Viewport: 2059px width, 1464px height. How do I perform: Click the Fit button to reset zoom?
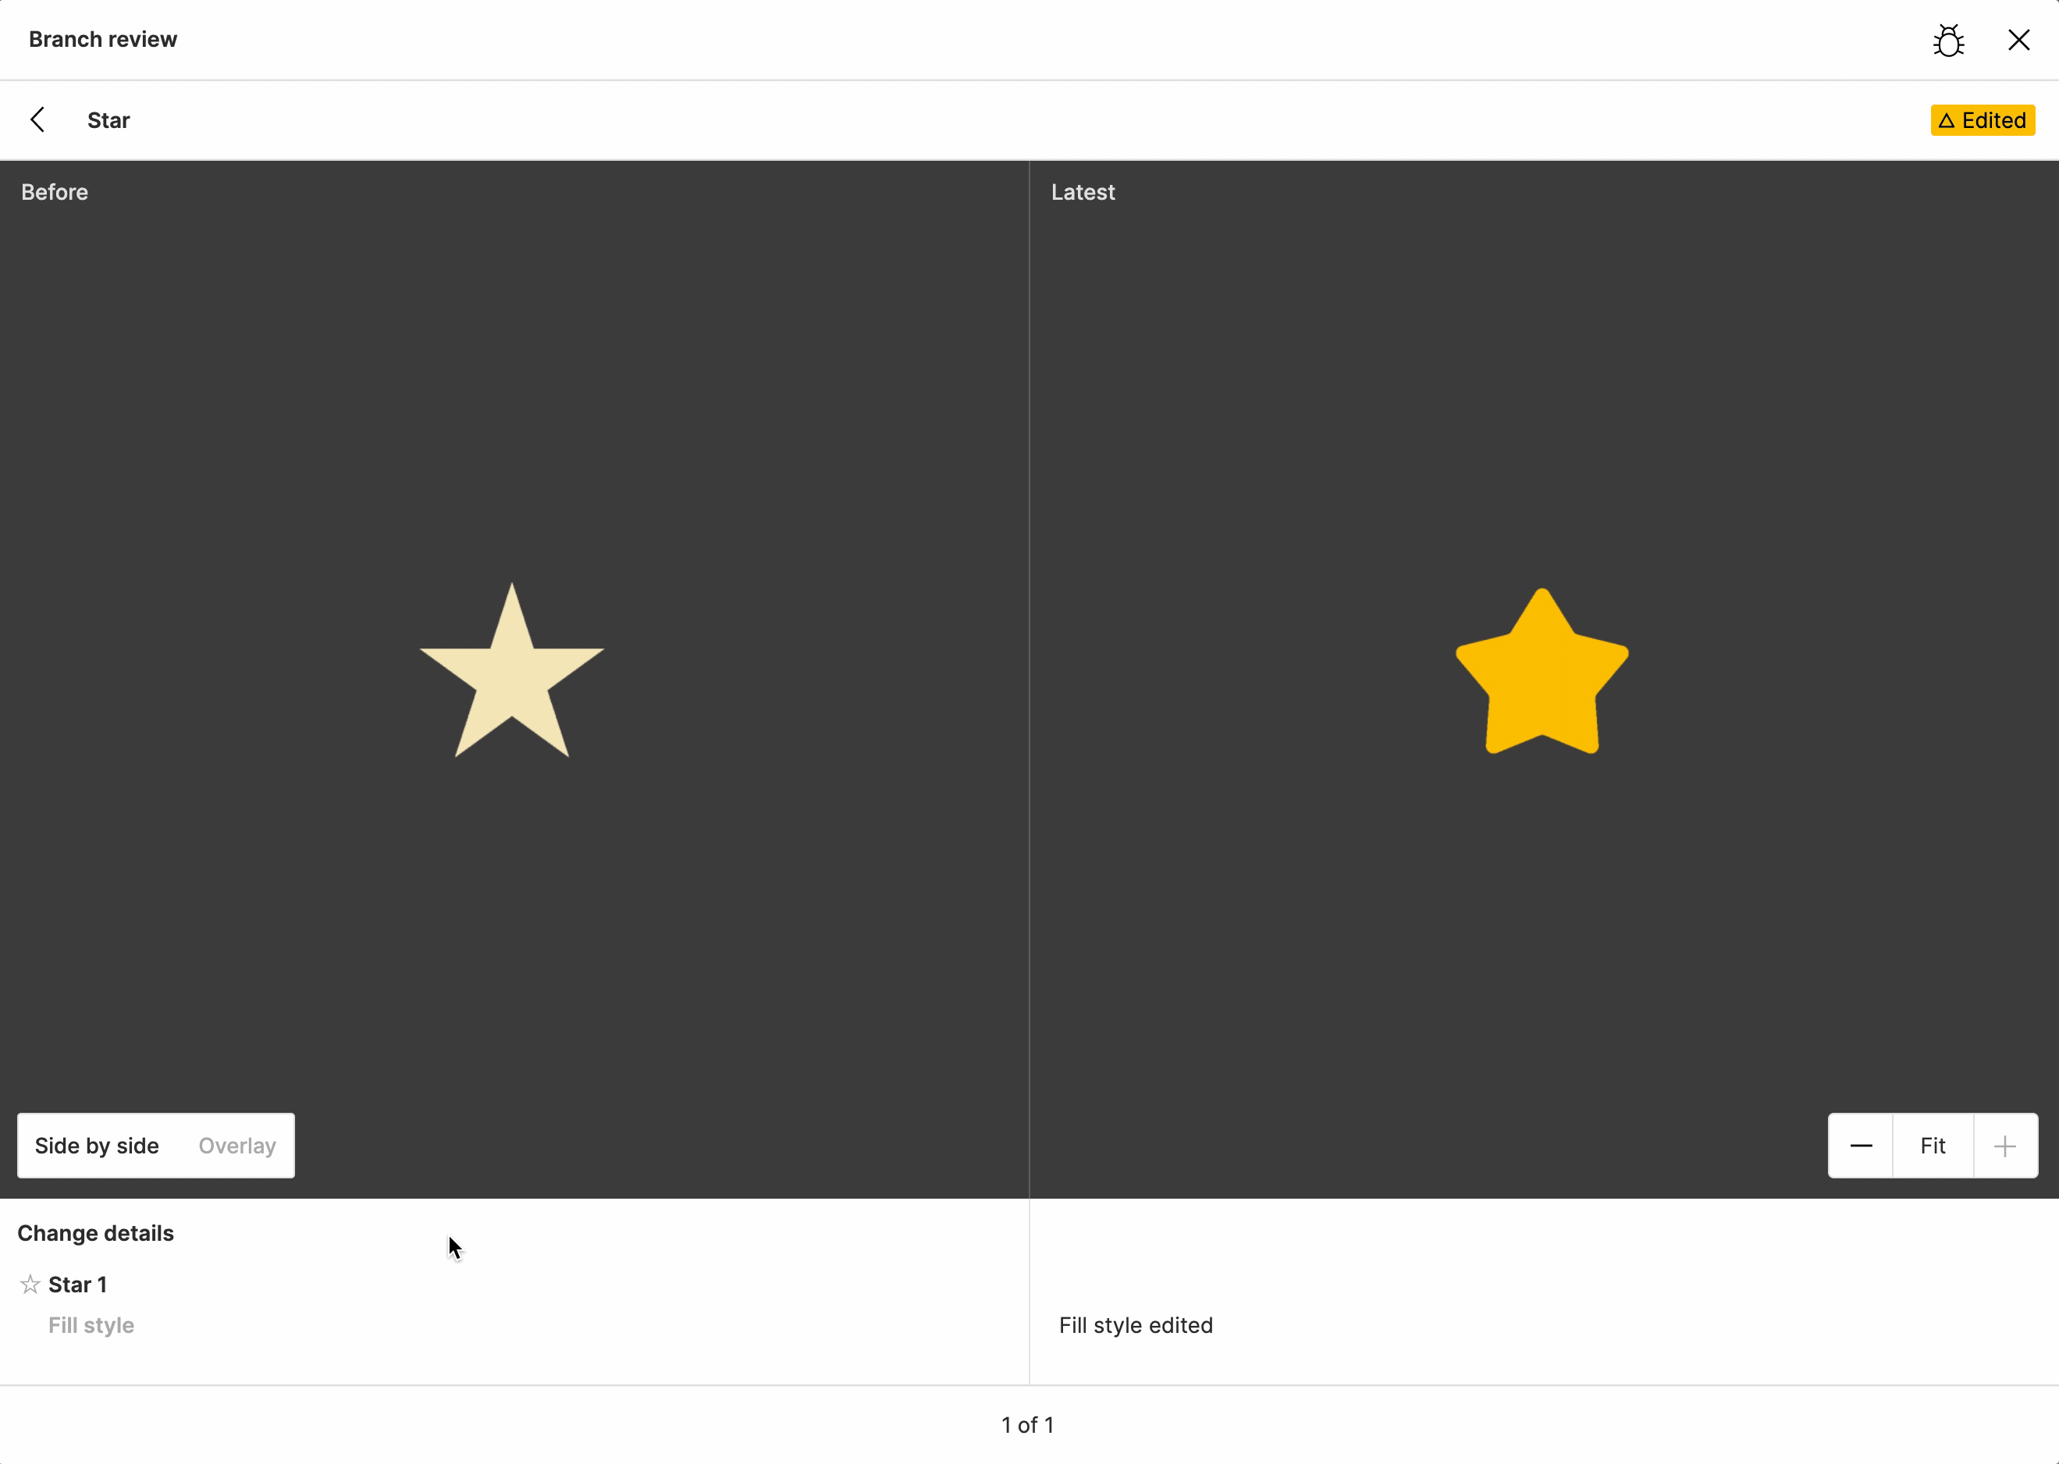click(x=1933, y=1146)
